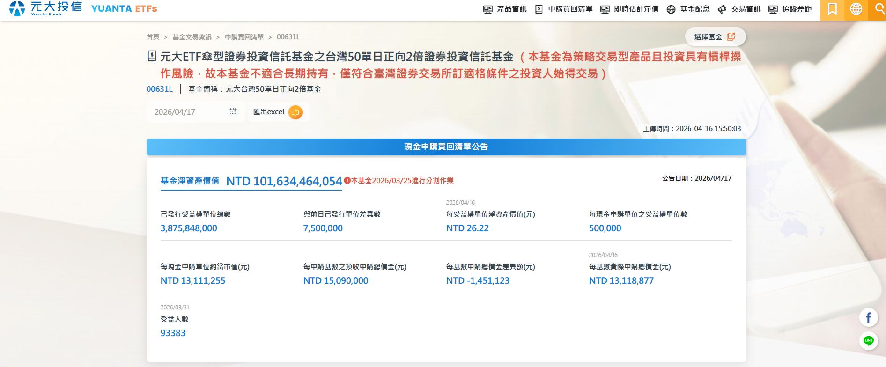
Task: Expand 追蹤差距 menu
Action: tap(790, 9)
